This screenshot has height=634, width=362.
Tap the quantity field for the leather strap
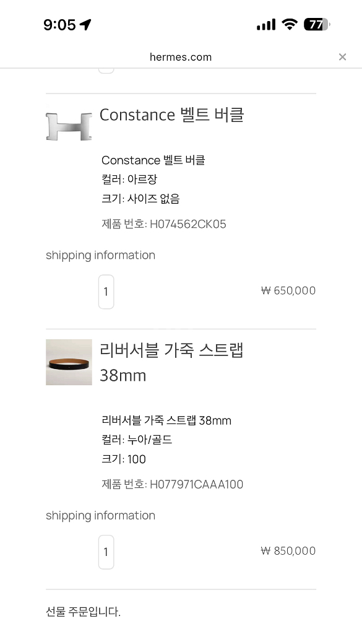click(x=106, y=552)
